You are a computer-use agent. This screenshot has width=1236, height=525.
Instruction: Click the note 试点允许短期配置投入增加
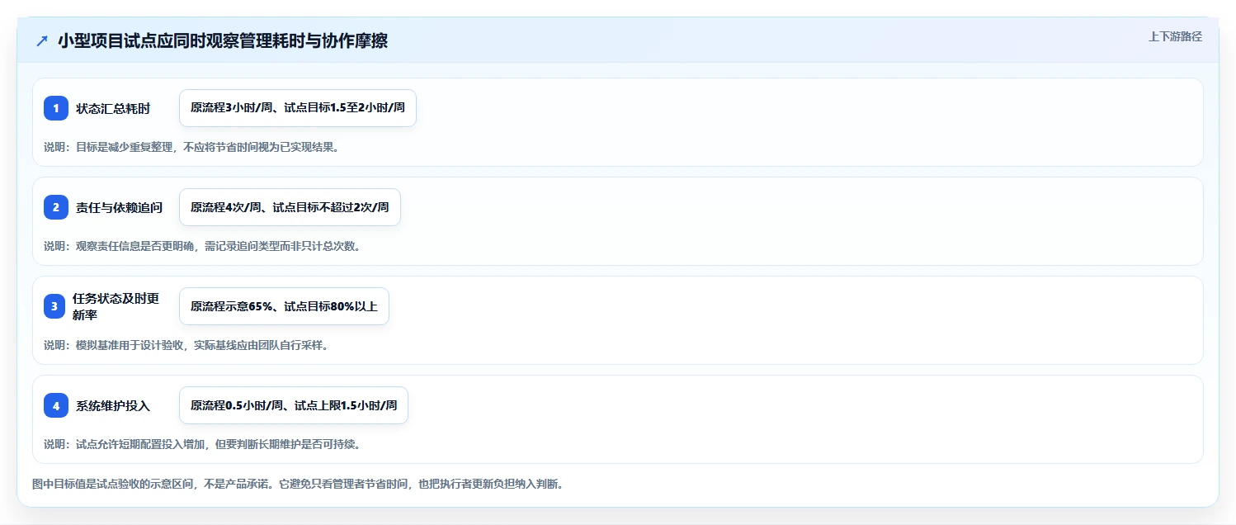(202, 444)
